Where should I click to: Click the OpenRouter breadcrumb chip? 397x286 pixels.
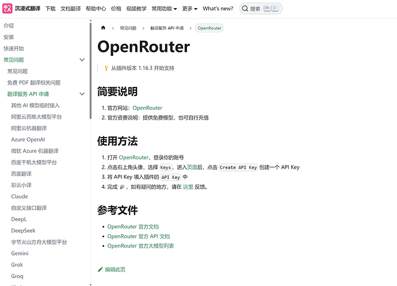209,28
